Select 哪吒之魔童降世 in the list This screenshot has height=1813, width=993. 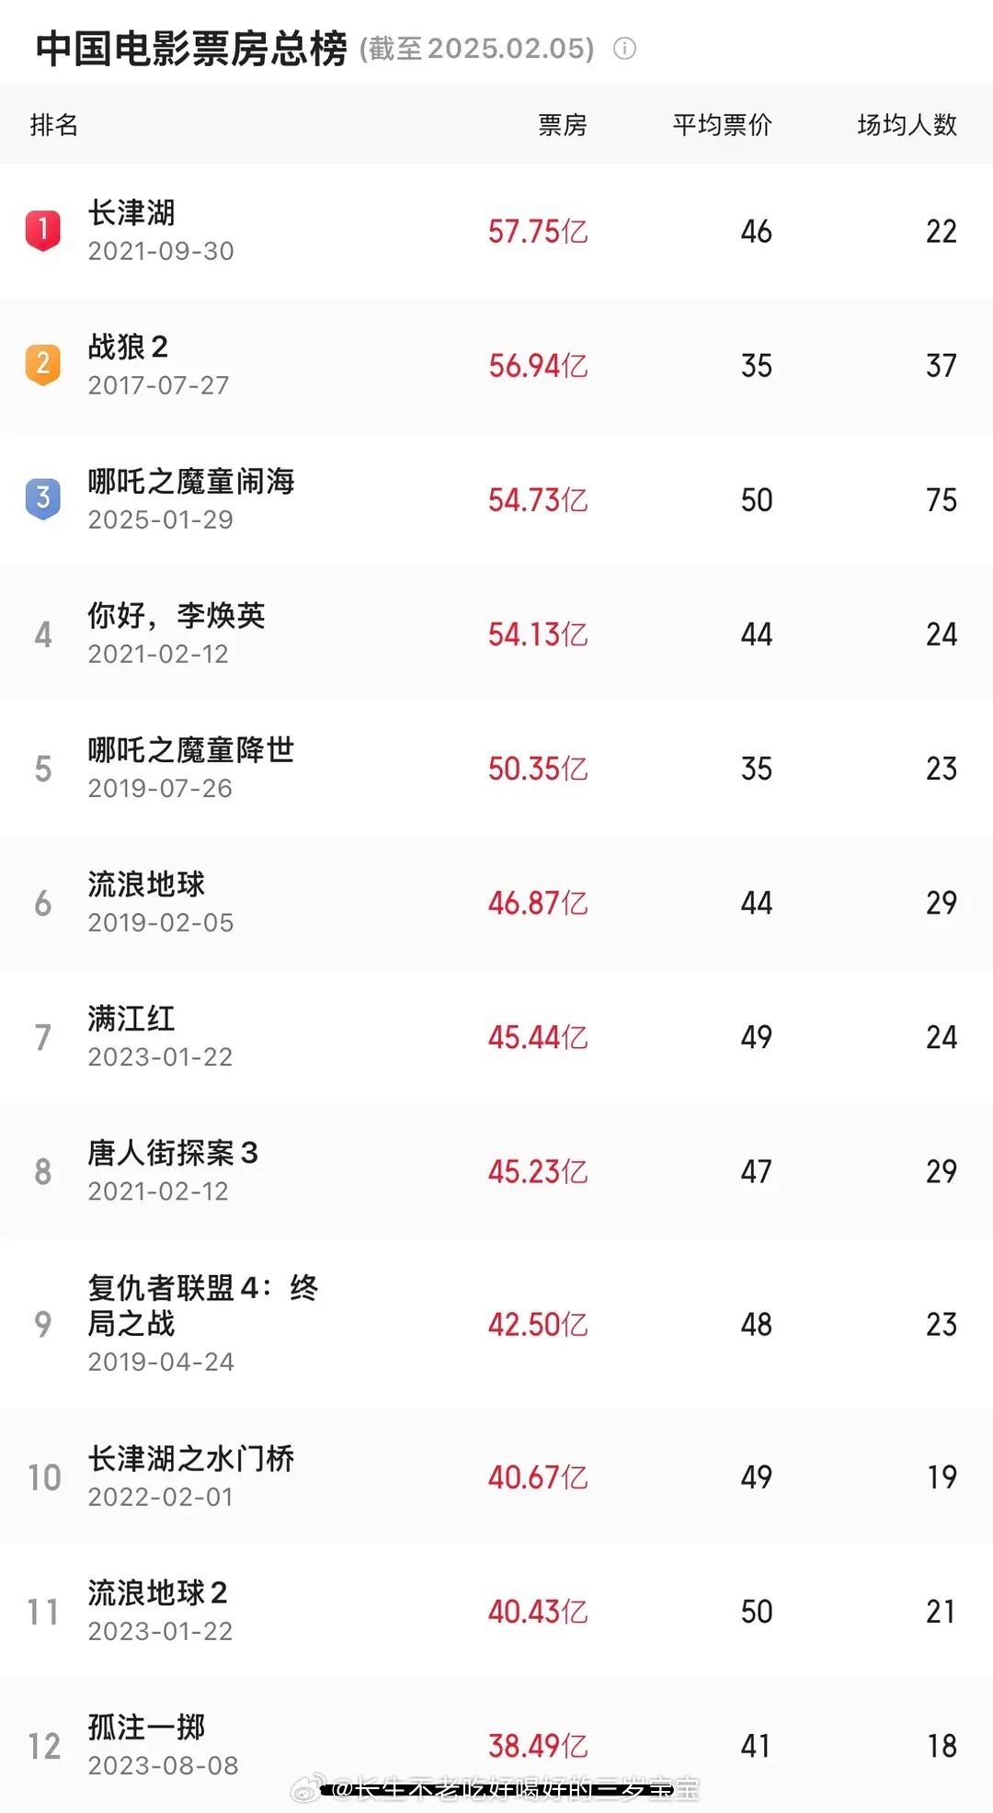point(496,768)
